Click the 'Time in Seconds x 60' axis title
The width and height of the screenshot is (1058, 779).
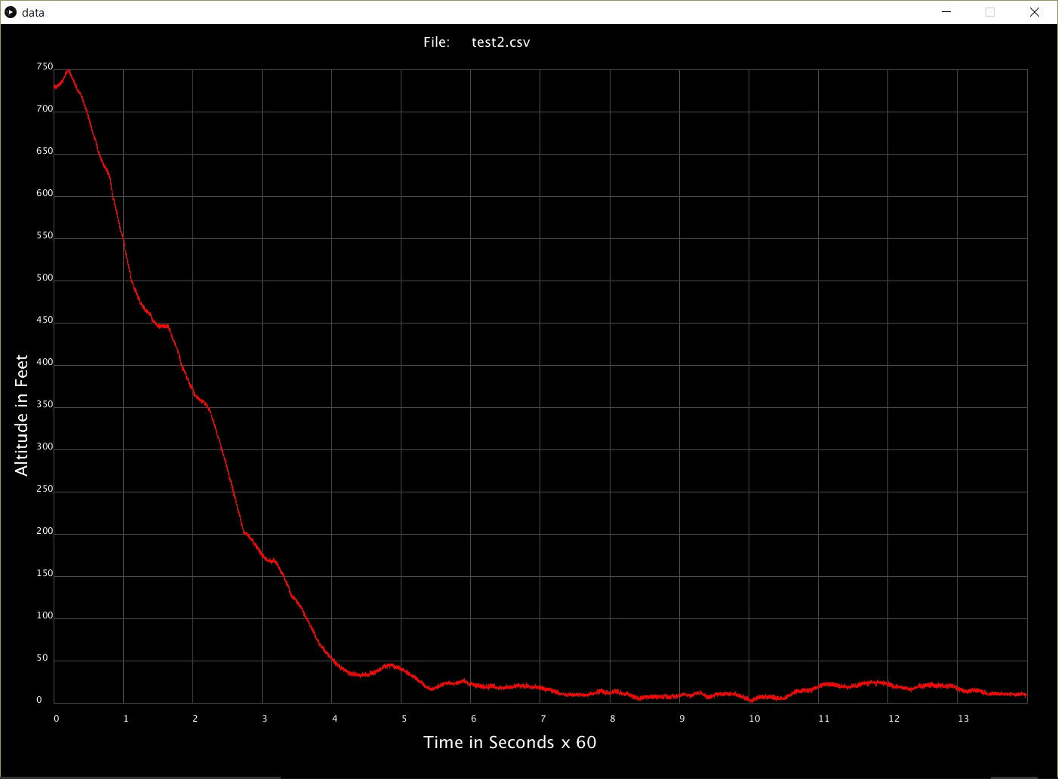pyautogui.click(x=510, y=743)
